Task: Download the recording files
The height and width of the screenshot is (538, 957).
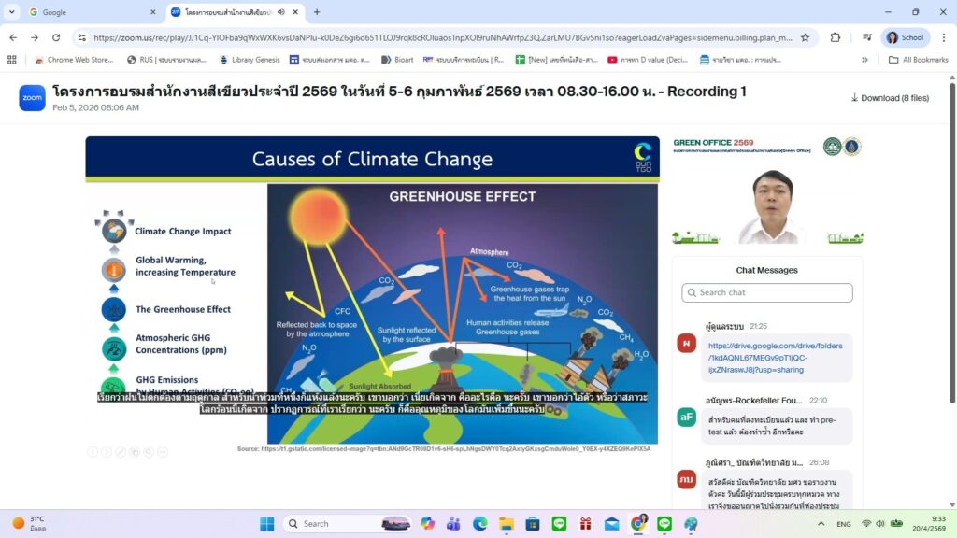Action: (x=889, y=98)
